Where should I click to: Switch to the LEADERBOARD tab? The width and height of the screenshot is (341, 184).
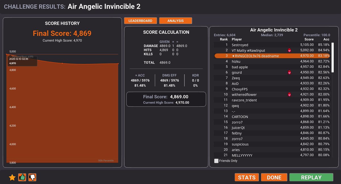point(140,21)
